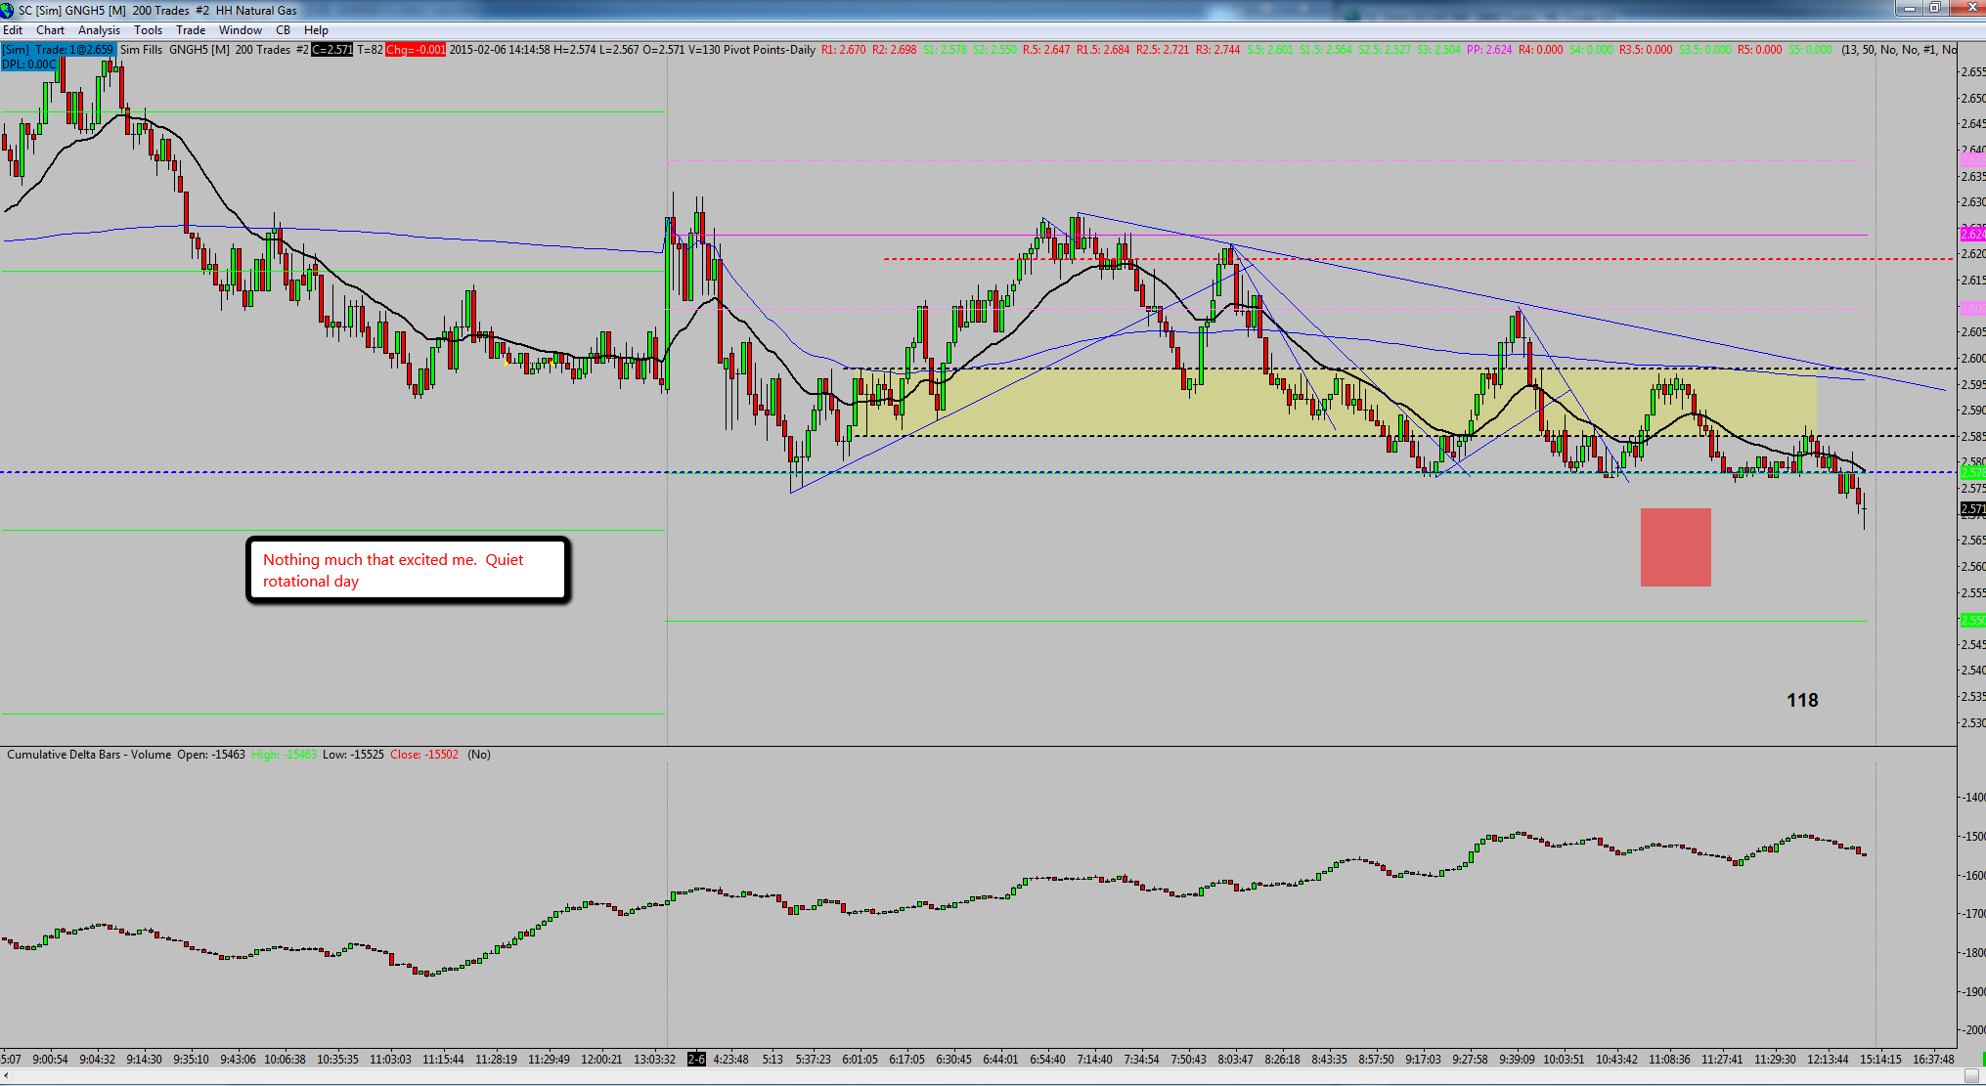Viewport: 1986px width, 1086px height.
Task: Click the horizontal scrollbar left arrow
Action: coord(7,1076)
